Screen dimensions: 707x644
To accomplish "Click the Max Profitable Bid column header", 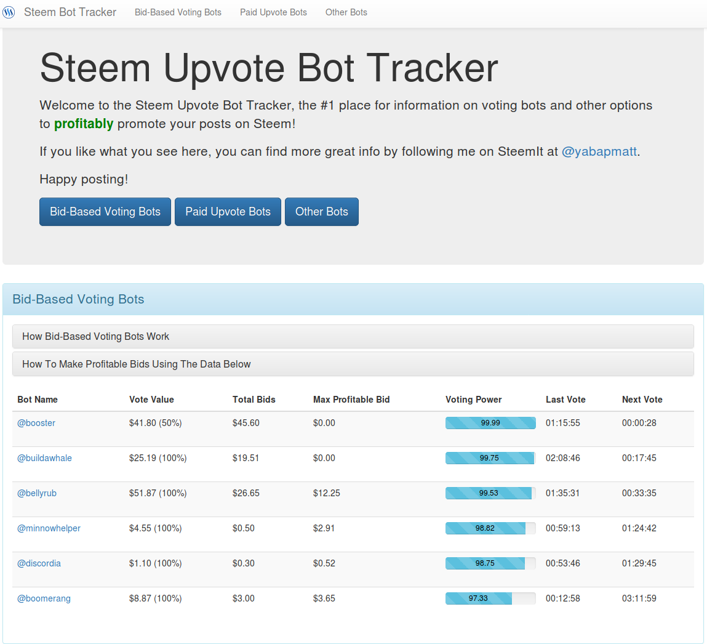I will (351, 400).
